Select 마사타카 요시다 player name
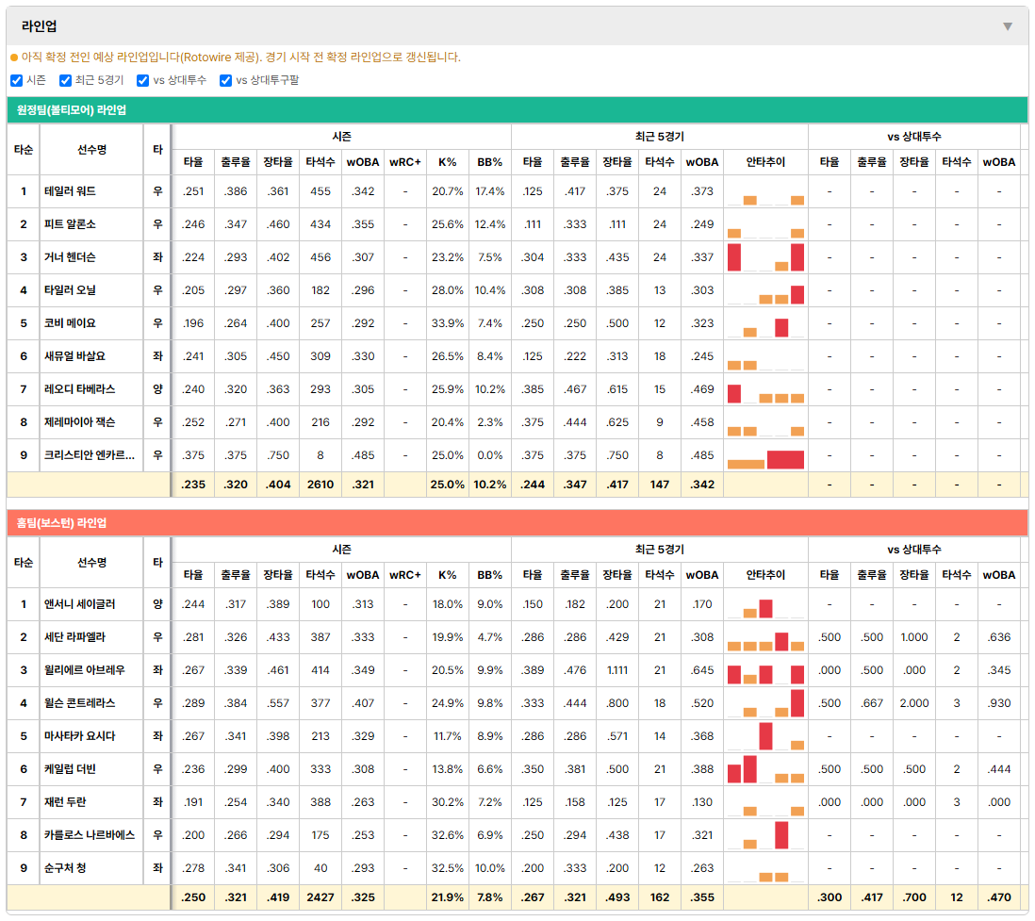This screenshot has width=1035, height=921. click(80, 736)
